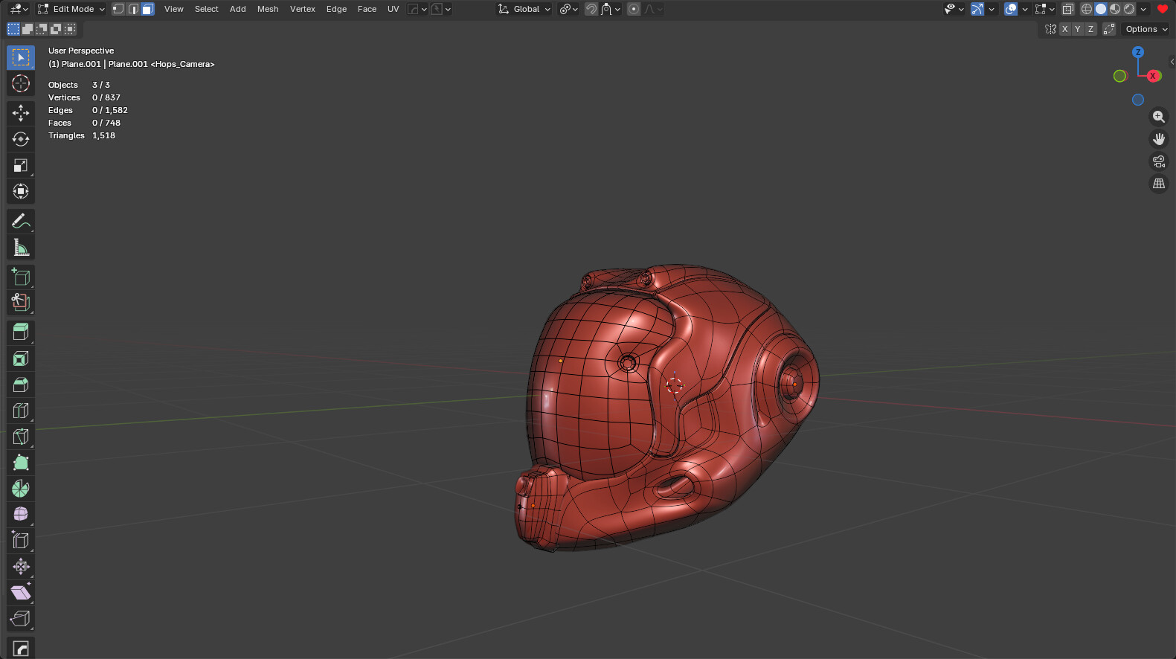This screenshot has height=659, width=1176.
Task: Activate the Annotate pencil tool
Action: [21, 221]
